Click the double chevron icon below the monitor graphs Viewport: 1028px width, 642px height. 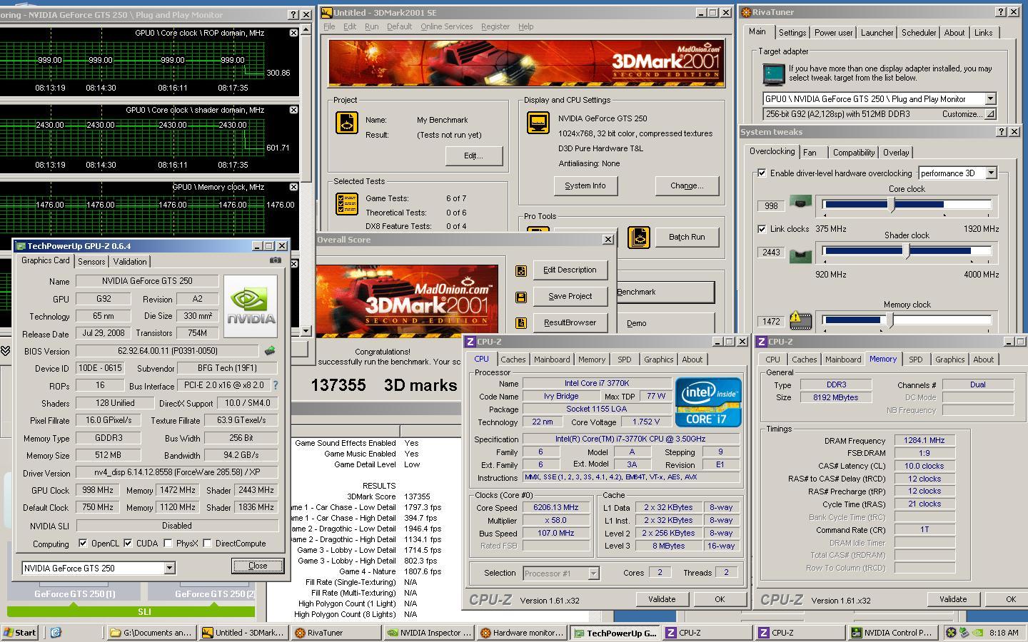5,350
